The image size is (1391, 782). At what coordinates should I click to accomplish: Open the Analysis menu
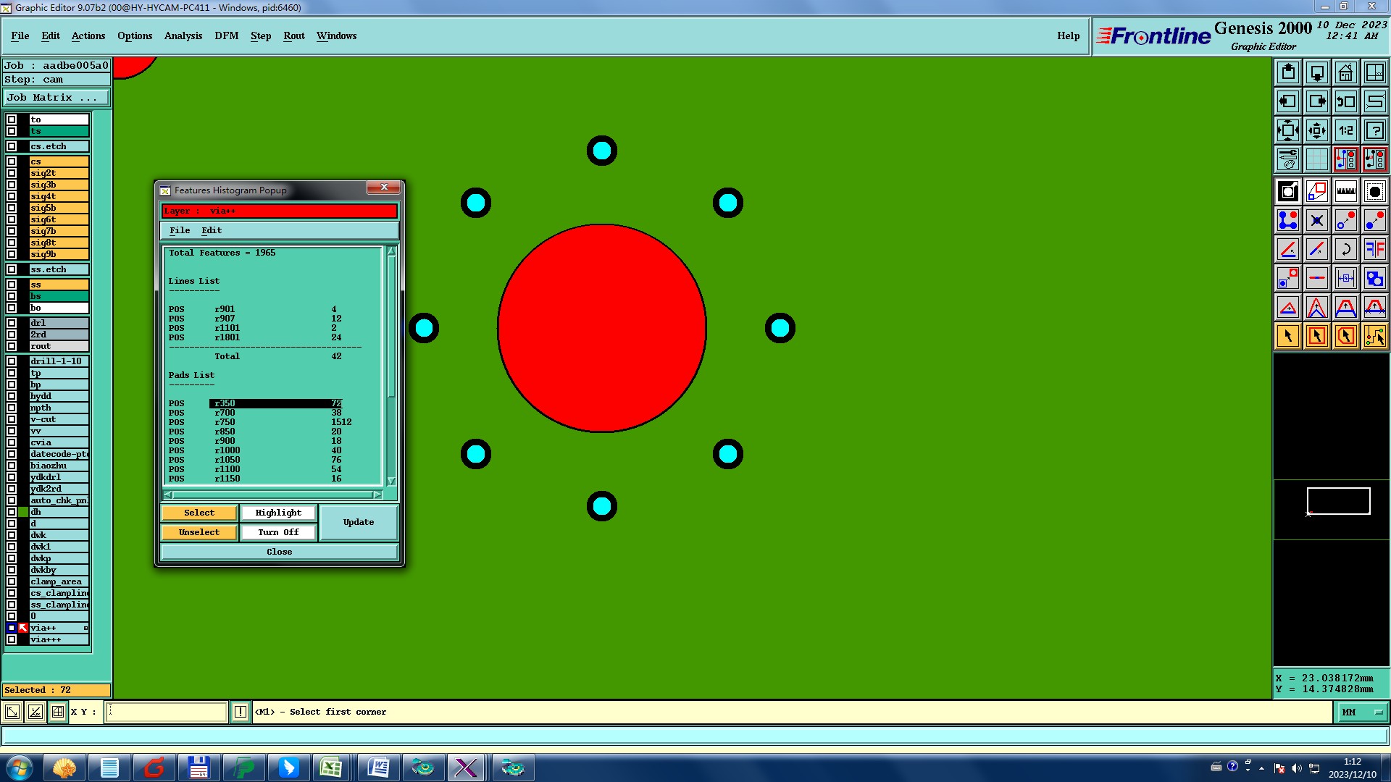[183, 35]
